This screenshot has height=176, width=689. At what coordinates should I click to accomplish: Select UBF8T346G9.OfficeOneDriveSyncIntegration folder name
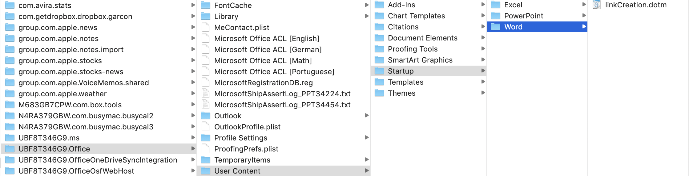[x=98, y=160]
